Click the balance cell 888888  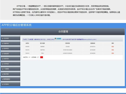(42, 46)
